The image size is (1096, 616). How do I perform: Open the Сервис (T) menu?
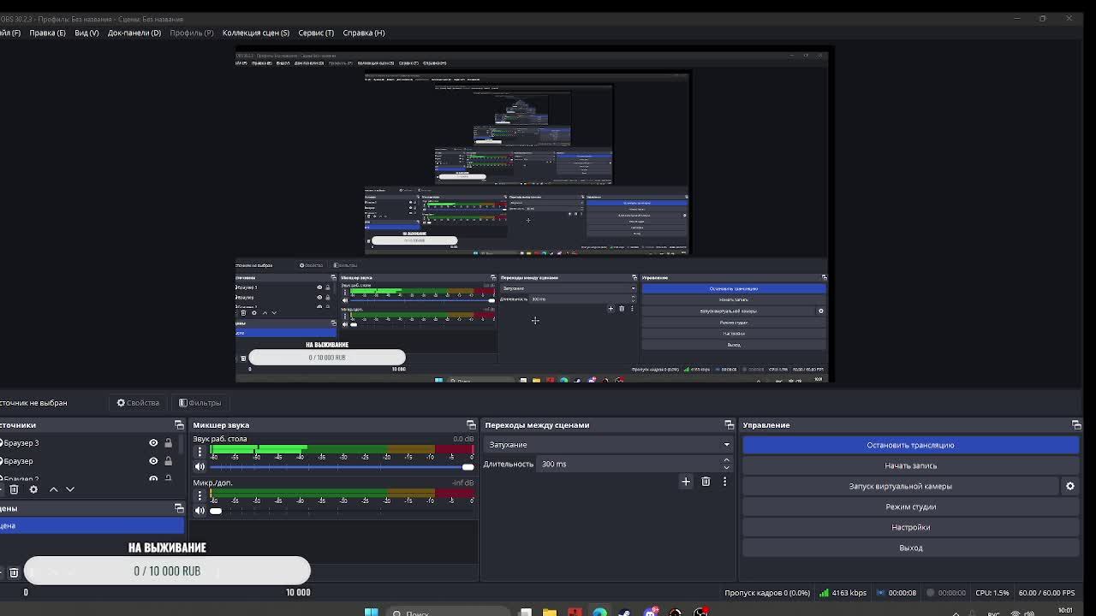click(316, 33)
